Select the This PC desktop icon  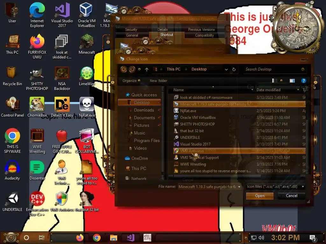tap(12, 44)
